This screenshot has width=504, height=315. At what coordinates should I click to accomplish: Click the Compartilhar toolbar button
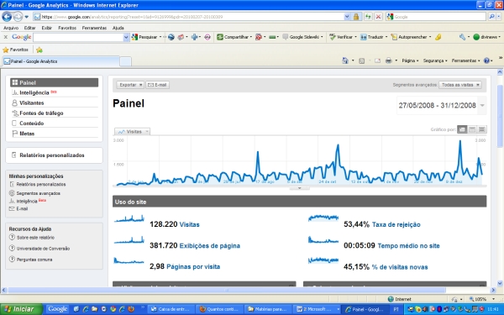[x=234, y=37]
